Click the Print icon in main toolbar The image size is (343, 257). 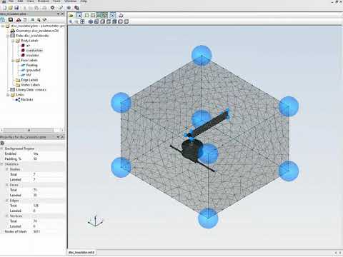(44, 8)
